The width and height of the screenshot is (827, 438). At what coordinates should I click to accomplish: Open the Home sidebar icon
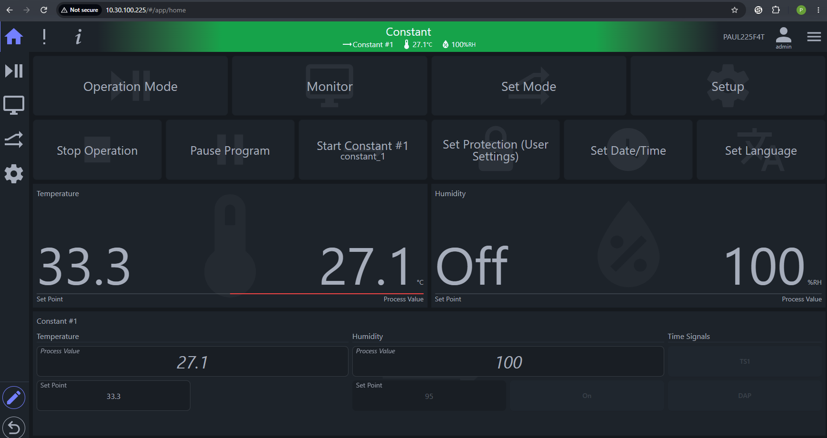(x=14, y=37)
